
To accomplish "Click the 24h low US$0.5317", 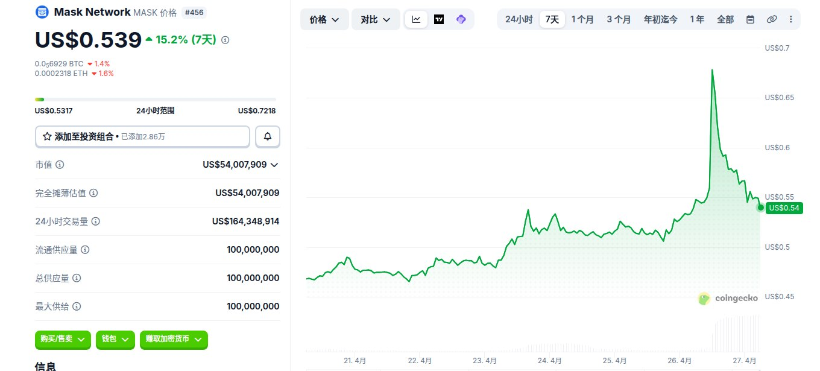I will pos(54,110).
